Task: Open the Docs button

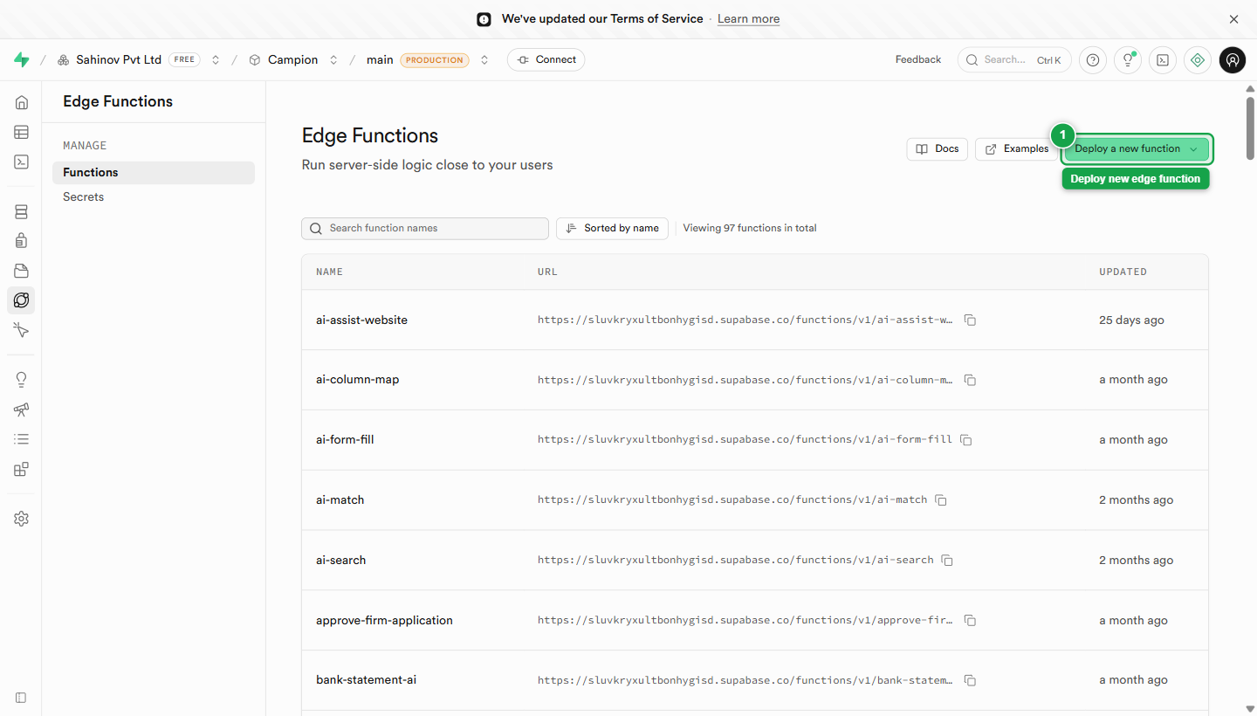Action: pos(938,149)
